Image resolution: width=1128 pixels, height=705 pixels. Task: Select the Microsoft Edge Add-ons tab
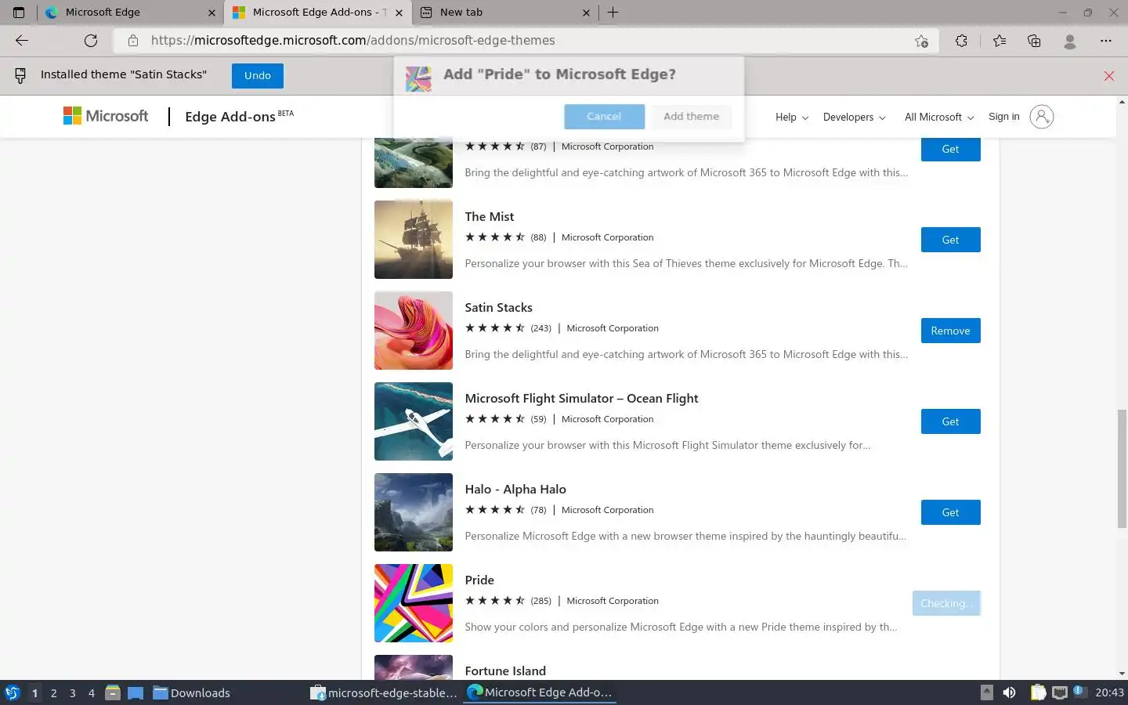click(318, 13)
